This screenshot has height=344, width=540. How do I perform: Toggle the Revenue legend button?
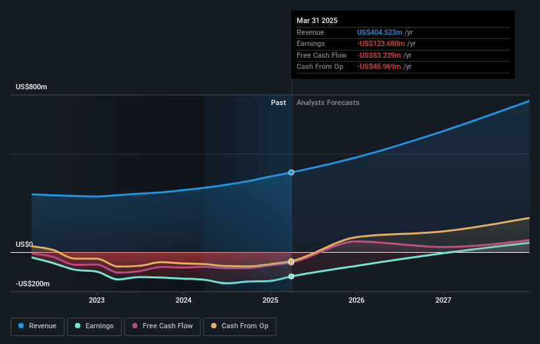point(37,326)
